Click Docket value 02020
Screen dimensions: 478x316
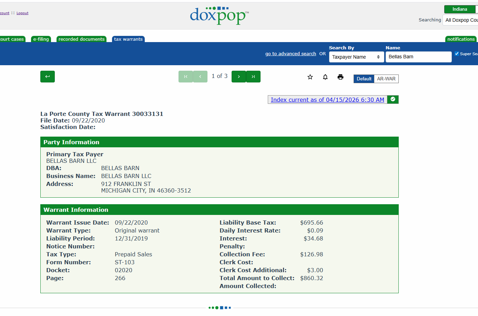coord(123,270)
